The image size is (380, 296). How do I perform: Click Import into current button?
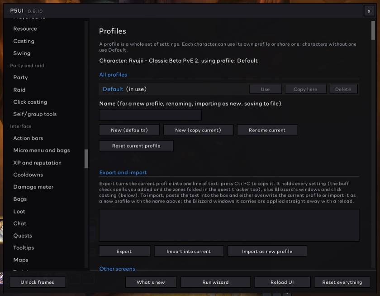189,251
